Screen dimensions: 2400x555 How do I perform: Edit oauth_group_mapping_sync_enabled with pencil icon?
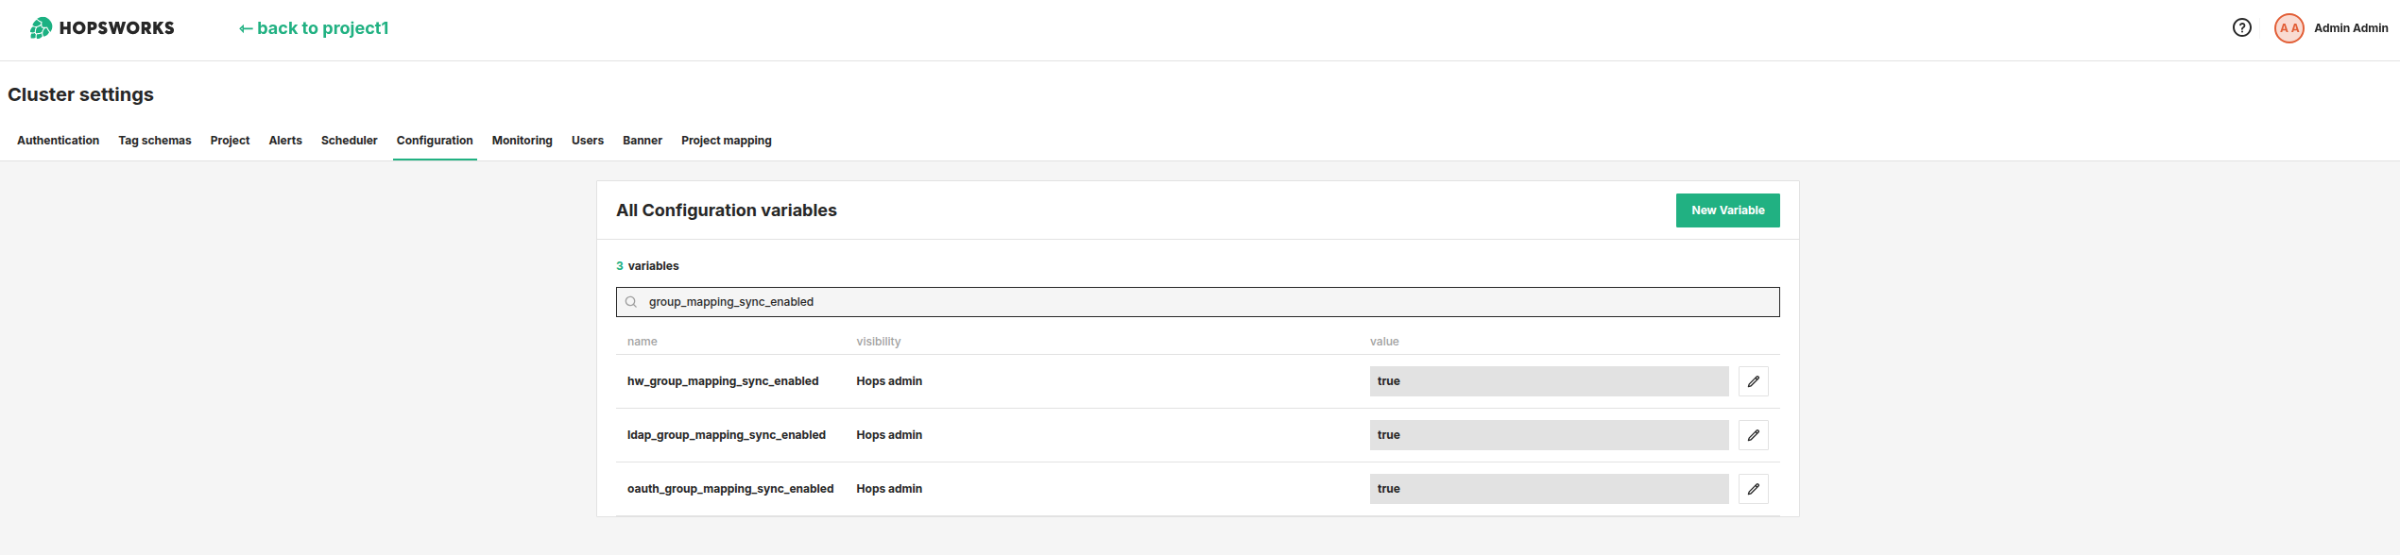1753,489
